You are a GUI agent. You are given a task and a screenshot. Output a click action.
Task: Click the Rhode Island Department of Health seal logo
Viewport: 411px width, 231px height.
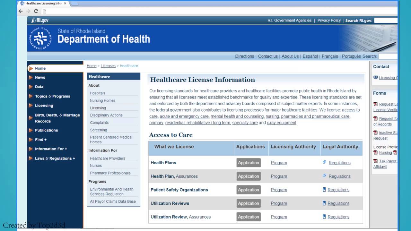click(x=40, y=38)
